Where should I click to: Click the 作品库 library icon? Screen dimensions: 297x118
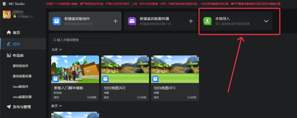point(9,55)
